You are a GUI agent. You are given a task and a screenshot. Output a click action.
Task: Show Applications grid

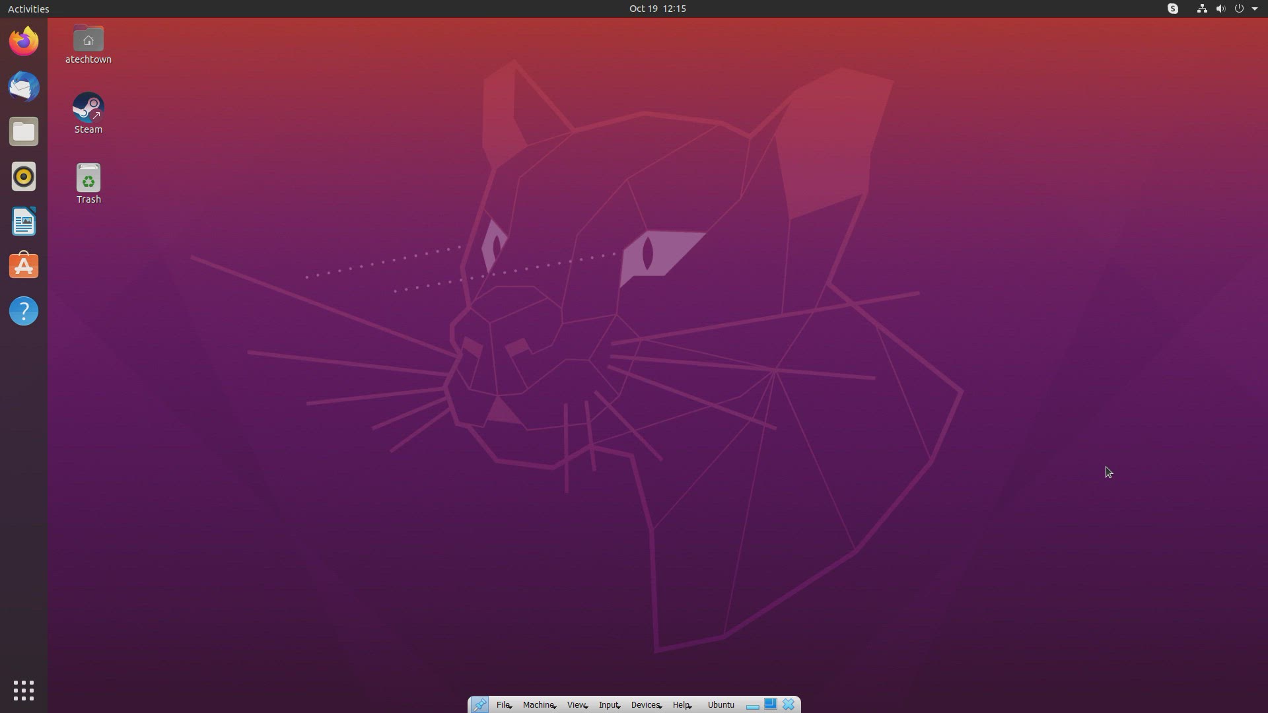tap(24, 691)
